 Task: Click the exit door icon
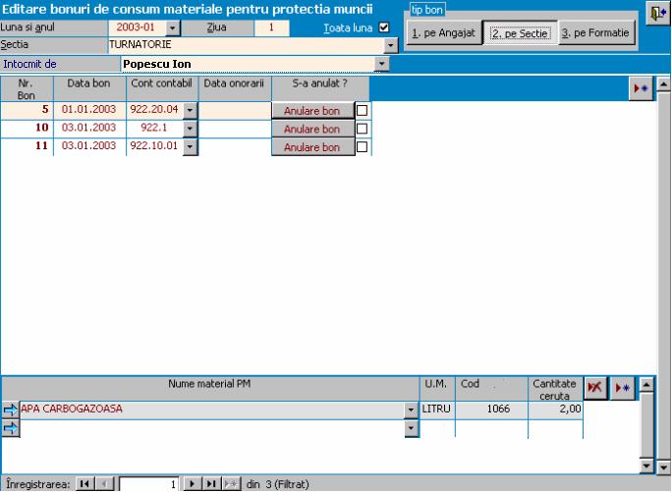(x=655, y=13)
